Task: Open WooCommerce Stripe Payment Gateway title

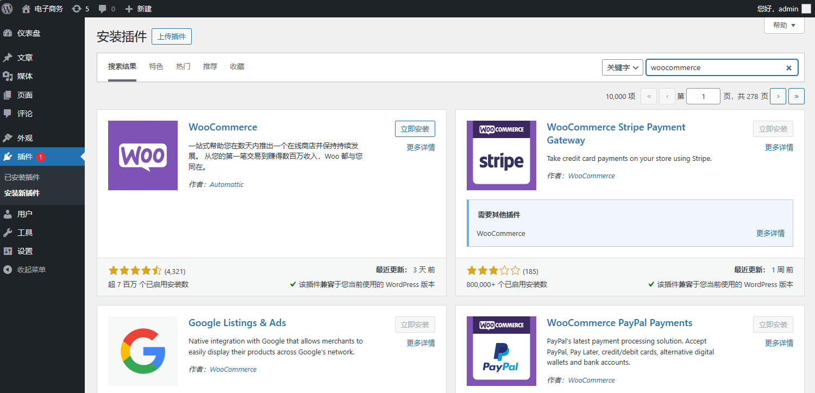Action: (x=616, y=134)
